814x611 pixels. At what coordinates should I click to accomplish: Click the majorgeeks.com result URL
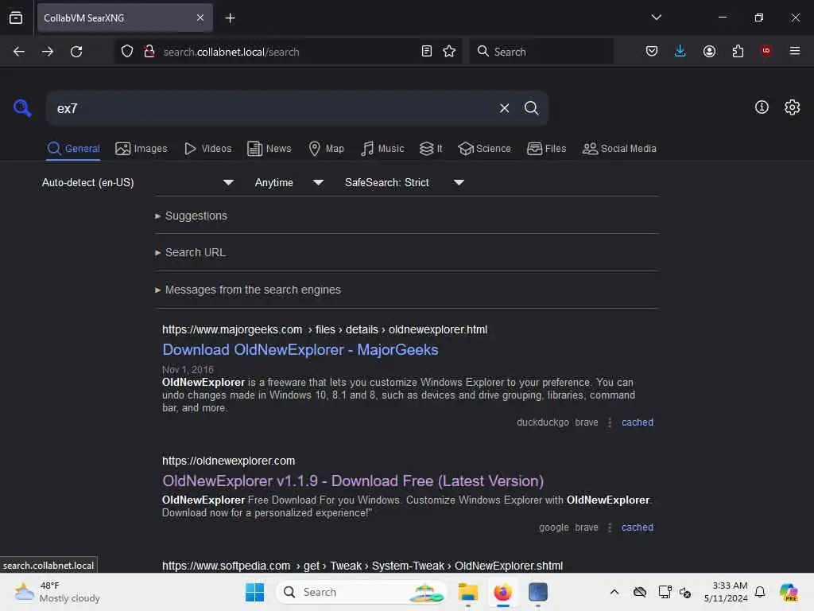(324, 329)
